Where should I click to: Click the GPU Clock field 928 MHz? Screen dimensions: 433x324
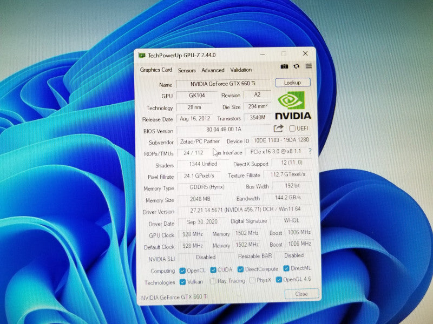[193, 234]
